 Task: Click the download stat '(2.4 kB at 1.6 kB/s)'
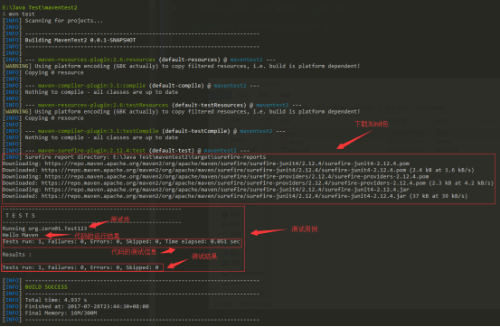pos(441,170)
